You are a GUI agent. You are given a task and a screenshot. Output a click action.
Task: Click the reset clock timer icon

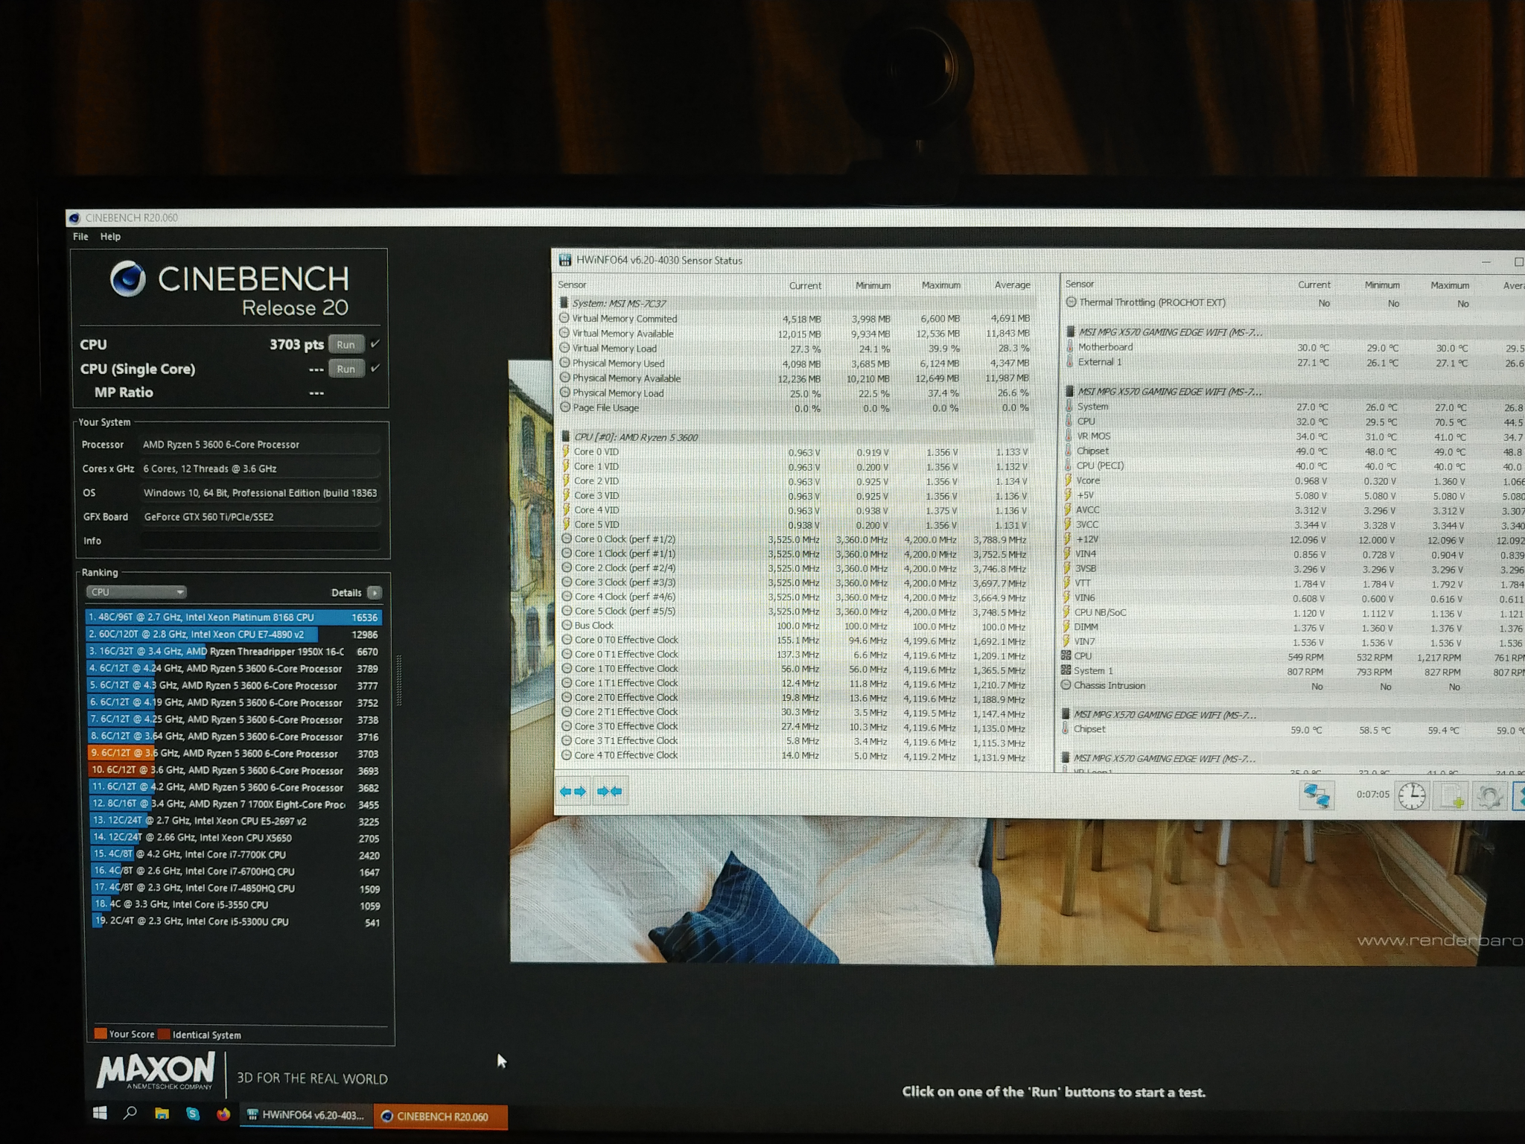point(1411,796)
